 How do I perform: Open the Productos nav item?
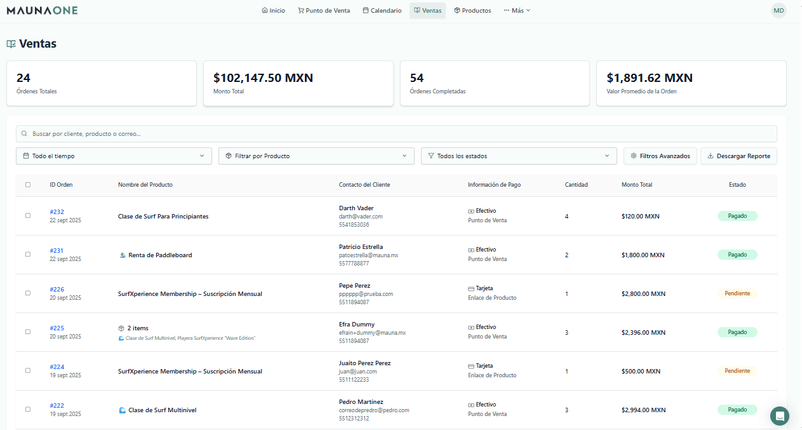pyautogui.click(x=472, y=10)
